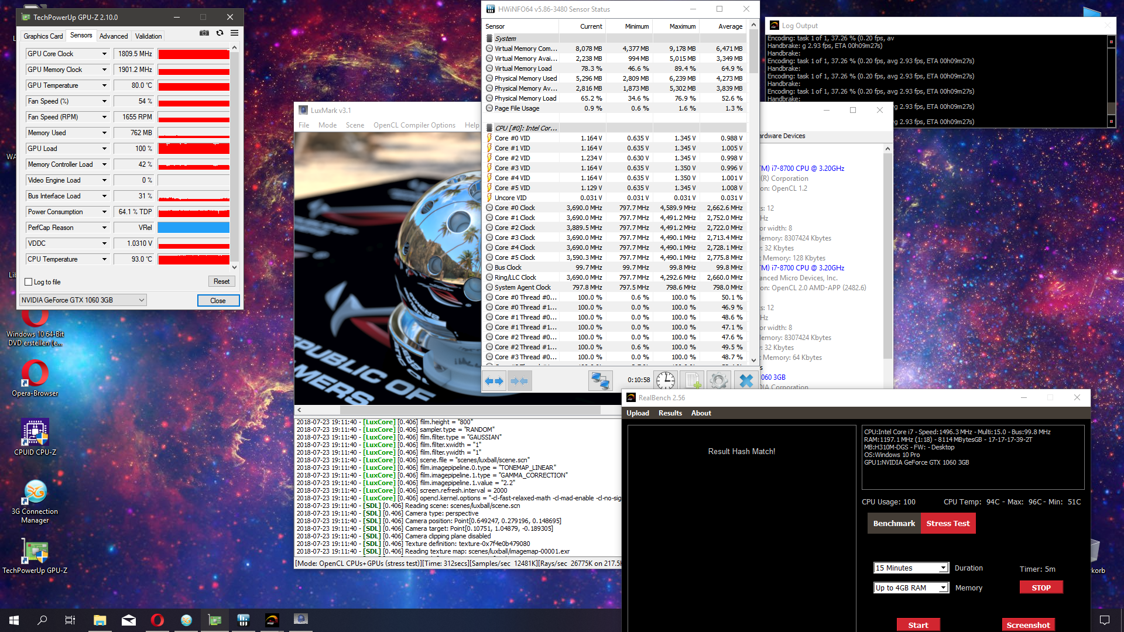Click HWiNFO logging sheet plus icon
Screen dimensions: 1124x632
693,381
